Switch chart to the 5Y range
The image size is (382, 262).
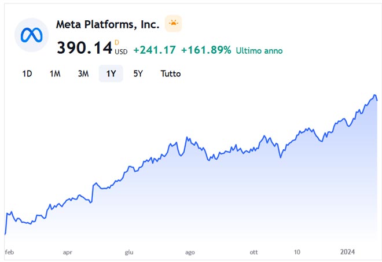138,74
